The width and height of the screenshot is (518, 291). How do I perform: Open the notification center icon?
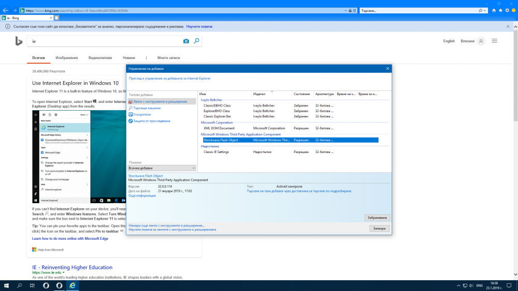coord(509,285)
